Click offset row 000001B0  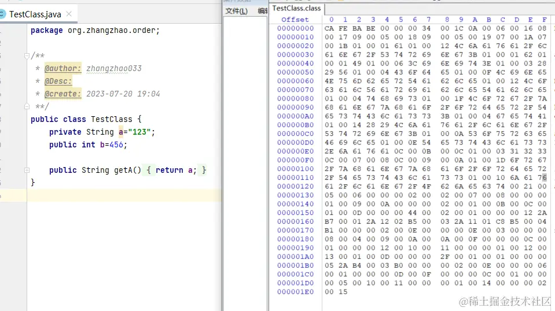[x=295, y=265]
